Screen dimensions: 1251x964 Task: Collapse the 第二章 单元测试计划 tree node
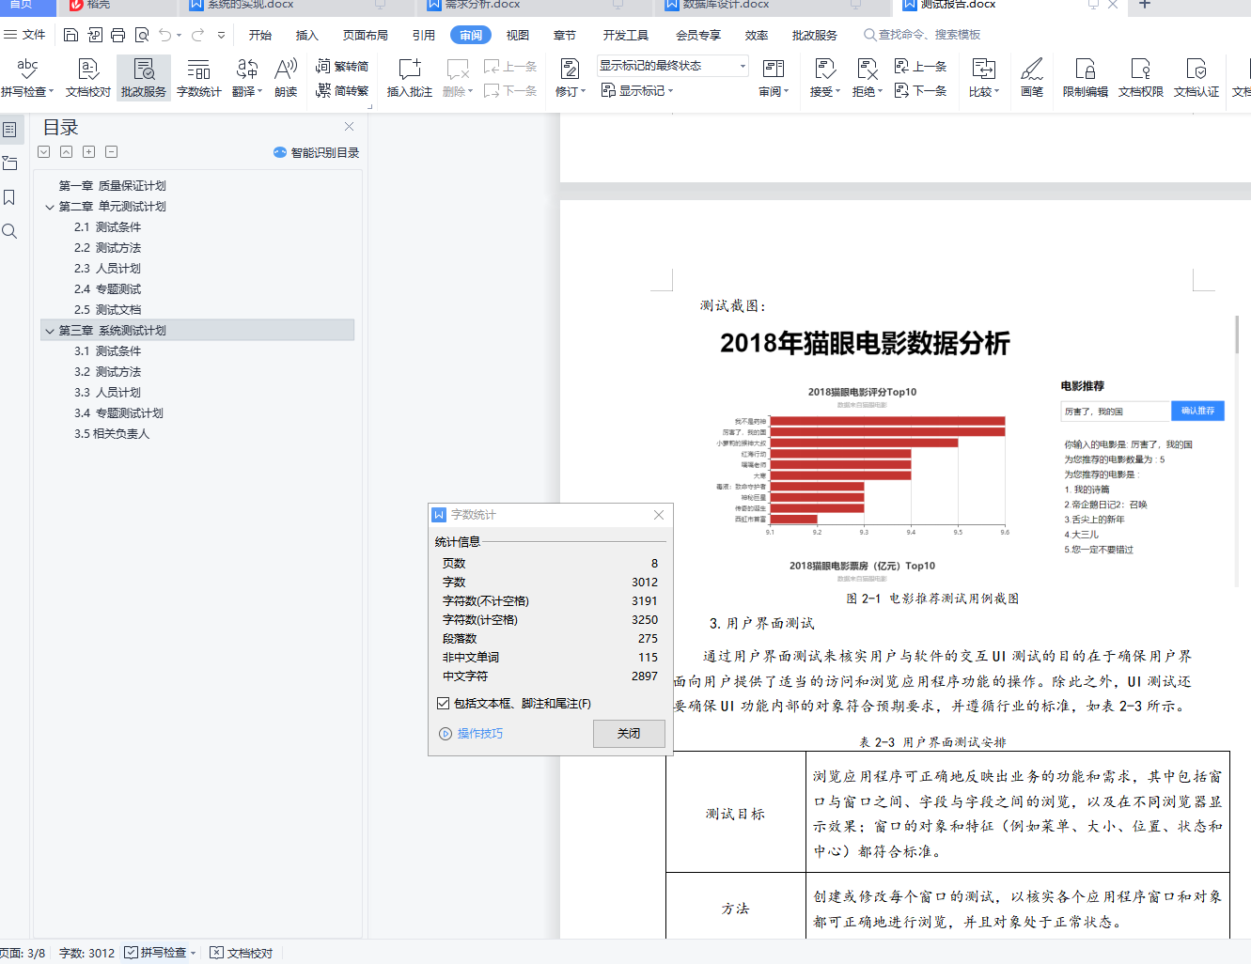coord(50,207)
